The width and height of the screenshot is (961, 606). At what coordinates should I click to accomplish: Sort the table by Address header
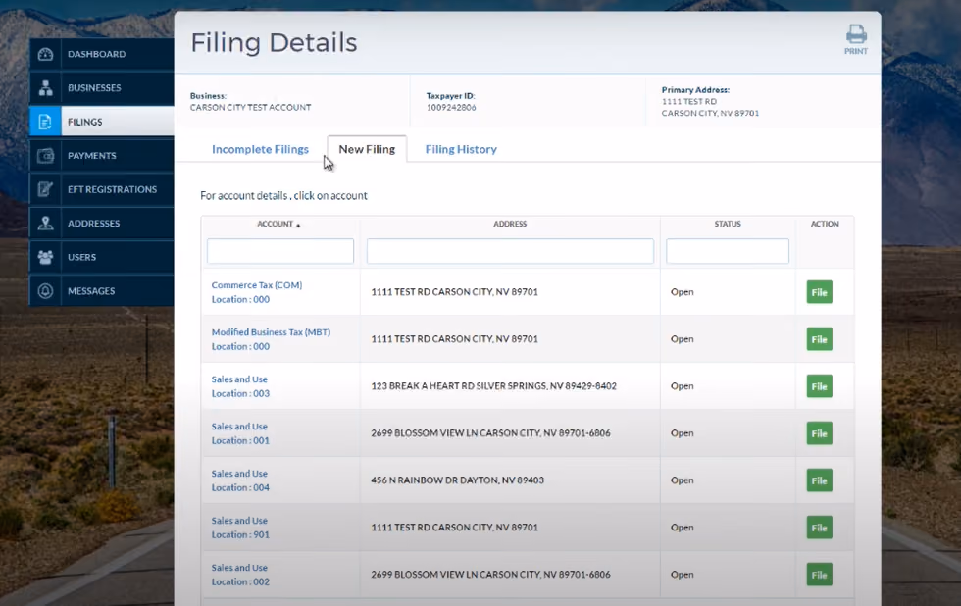(x=510, y=224)
